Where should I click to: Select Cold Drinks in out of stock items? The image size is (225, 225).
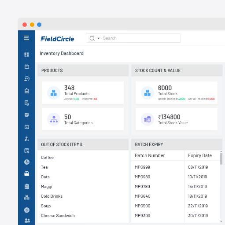(x=52, y=196)
